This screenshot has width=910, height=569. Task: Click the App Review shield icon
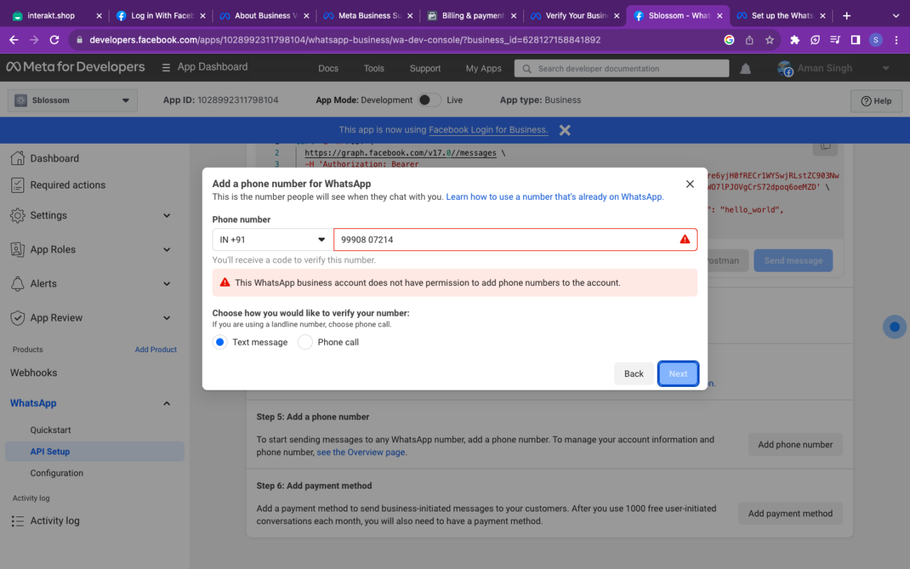18,318
